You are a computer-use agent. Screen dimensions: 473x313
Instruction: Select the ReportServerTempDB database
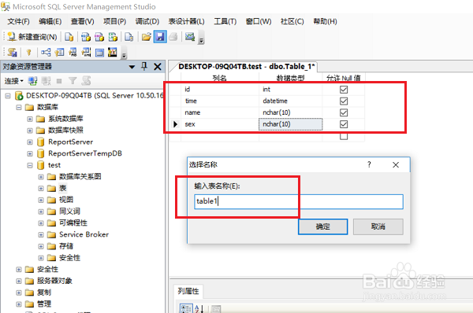tap(85, 153)
